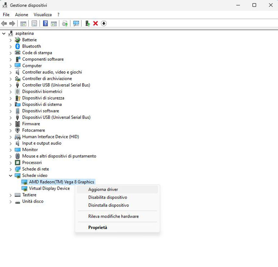
Task: Select Virtual Display Device entry
Action: click(49, 188)
